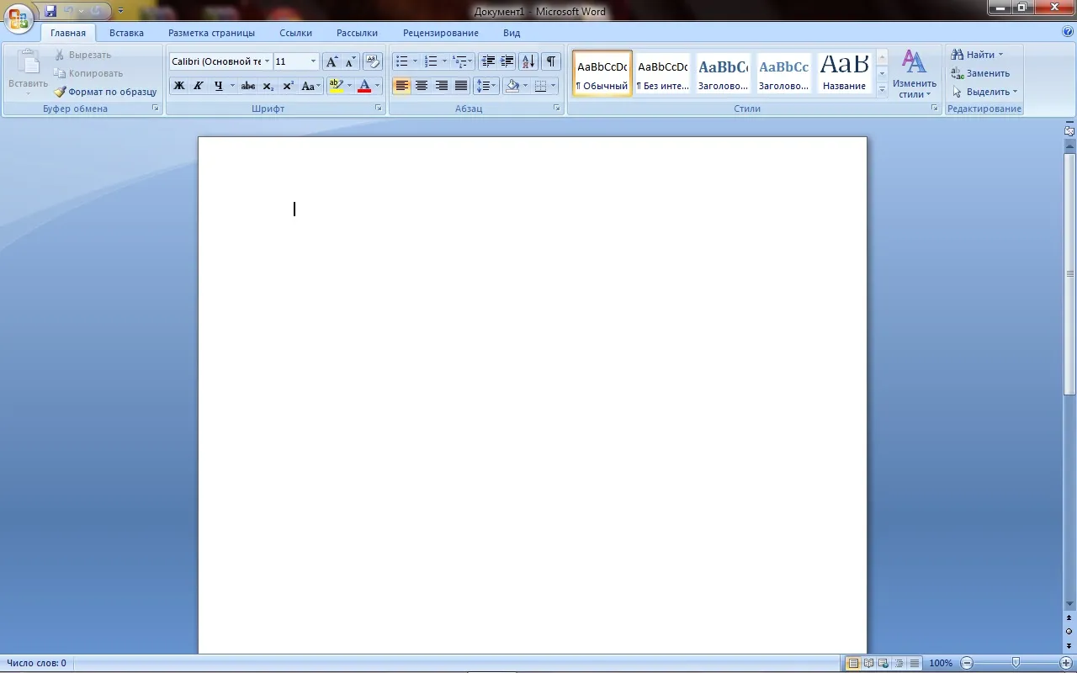
Task: Align text left
Action: [401, 86]
